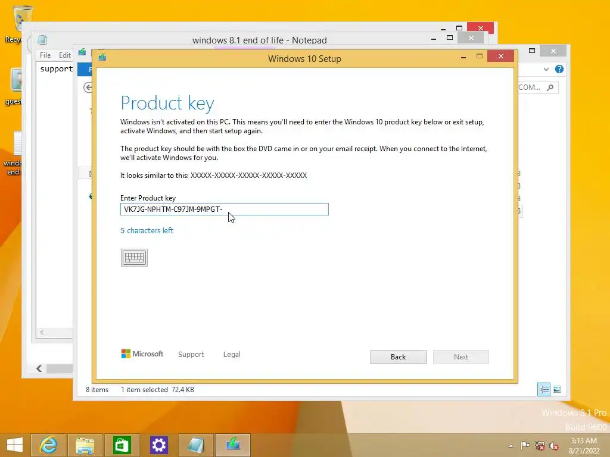
Task: Click the scrollbar left arrow of rear window
Action: coord(39,368)
